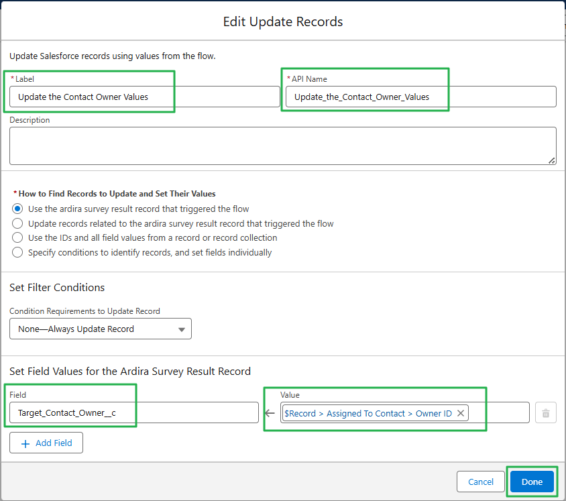Image resolution: width=566 pixels, height=501 pixels.
Task: Click into the Label text field
Action: click(x=144, y=97)
